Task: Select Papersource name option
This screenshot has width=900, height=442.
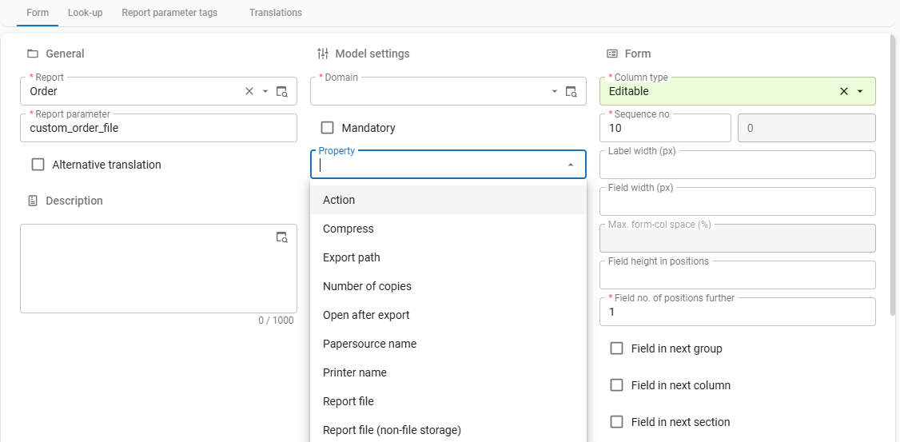Action: [448, 343]
